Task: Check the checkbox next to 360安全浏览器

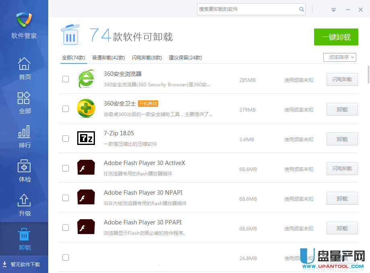Action: 66,79
